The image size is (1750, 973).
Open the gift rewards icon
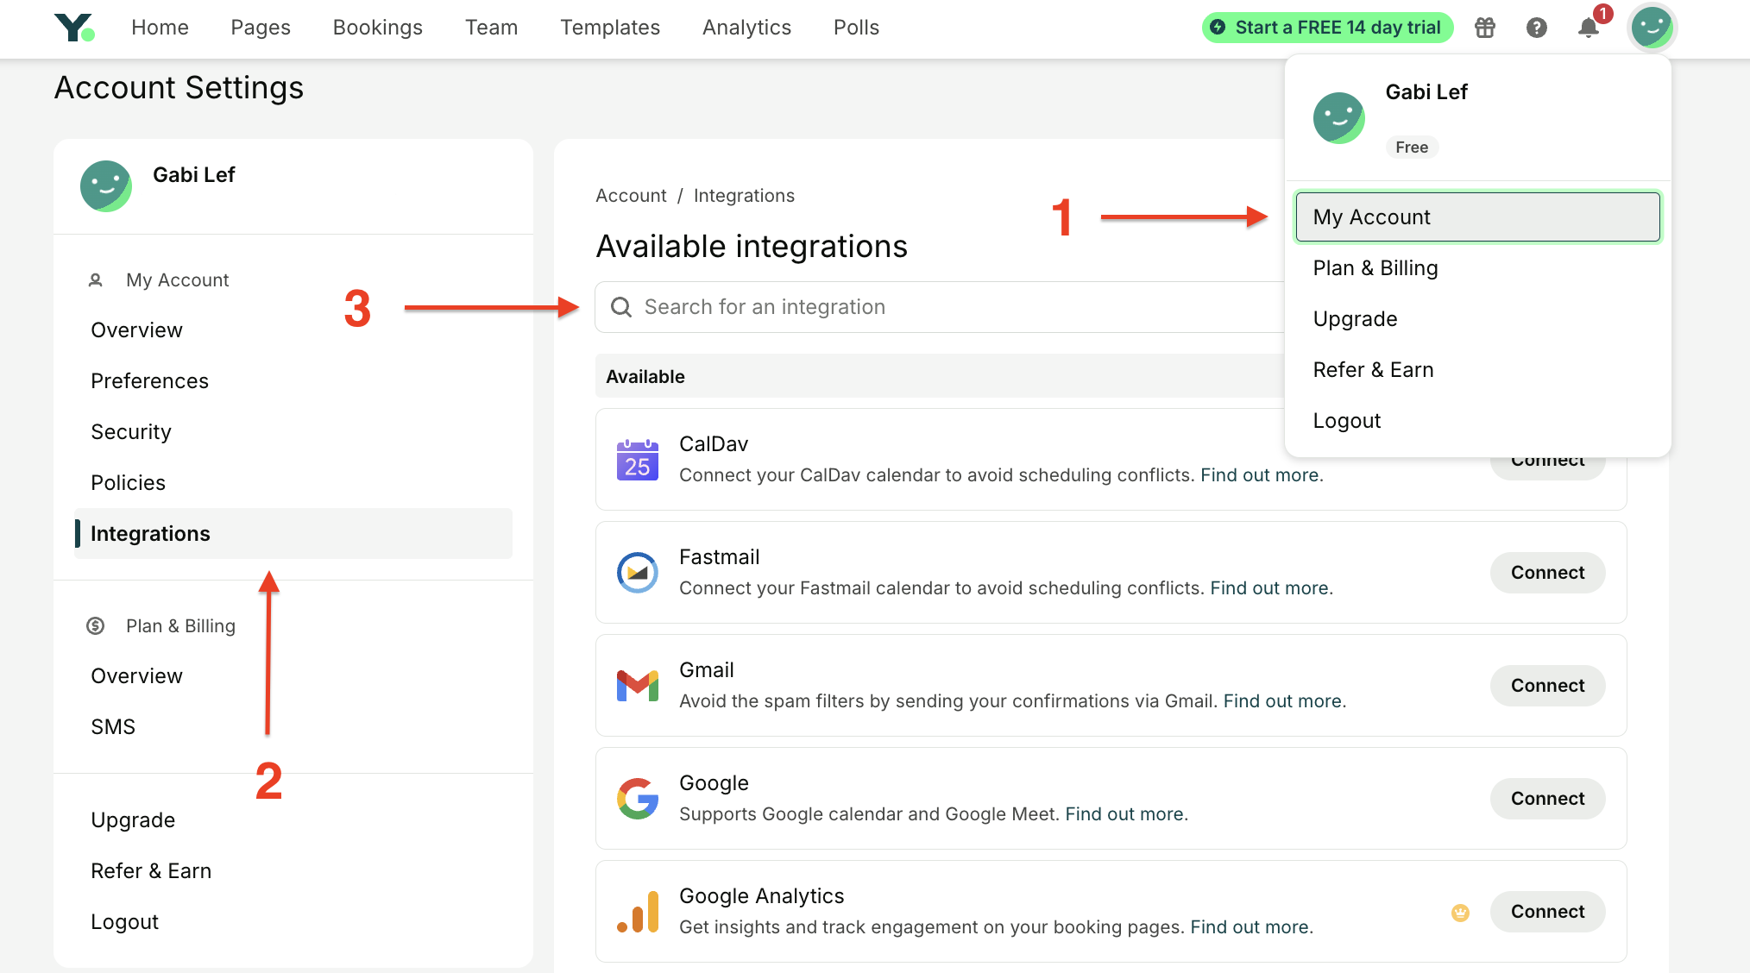(x=1485, y=28)
